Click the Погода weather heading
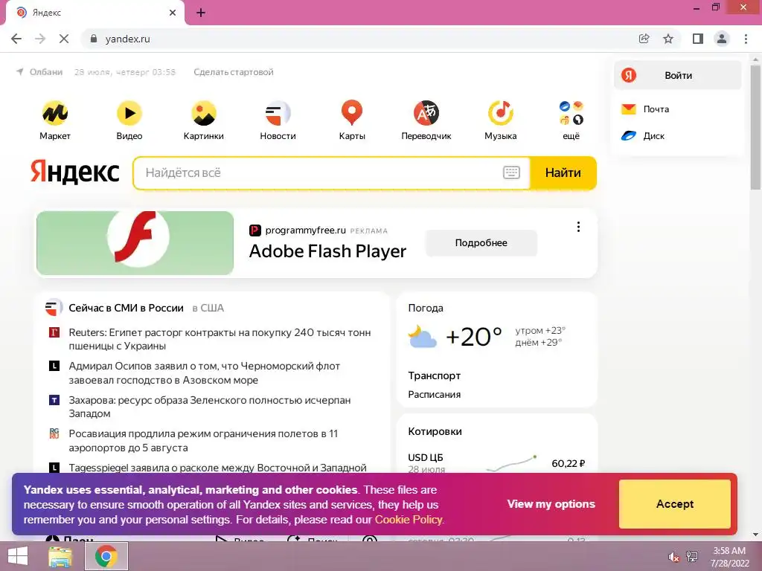The height and width of the screenshot is (571, 762). click(x=426, y=308)
